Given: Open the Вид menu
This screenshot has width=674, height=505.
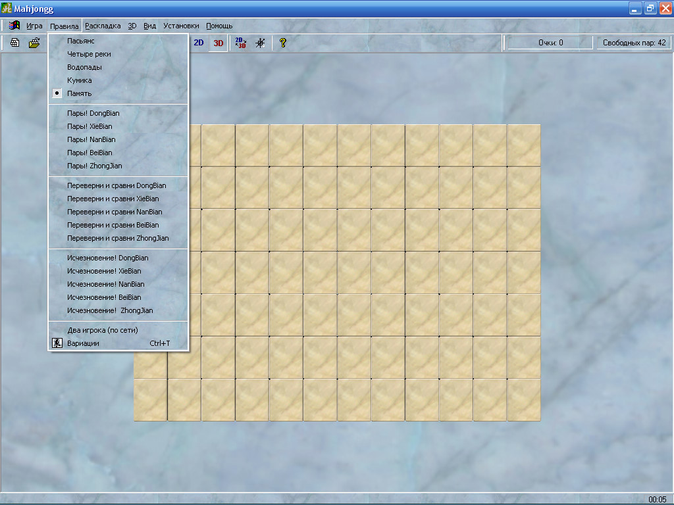Looking at the screenshot, I should coord(149,26).
